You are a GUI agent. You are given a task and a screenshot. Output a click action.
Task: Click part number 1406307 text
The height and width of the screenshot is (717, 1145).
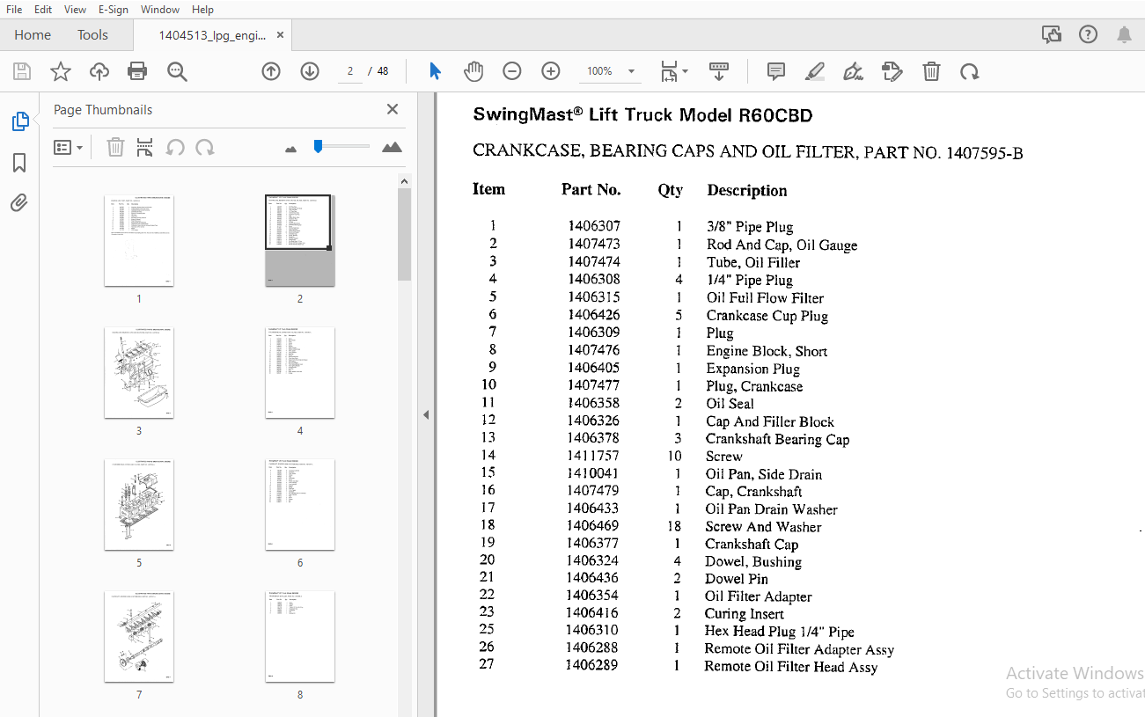point(593,226)
